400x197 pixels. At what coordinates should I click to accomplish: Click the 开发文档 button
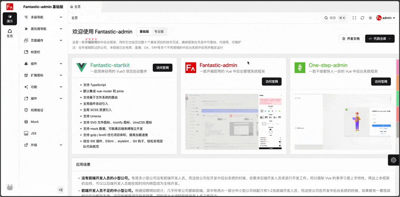(350, 39)
